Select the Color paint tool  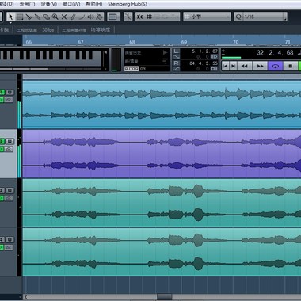[99, 17]
